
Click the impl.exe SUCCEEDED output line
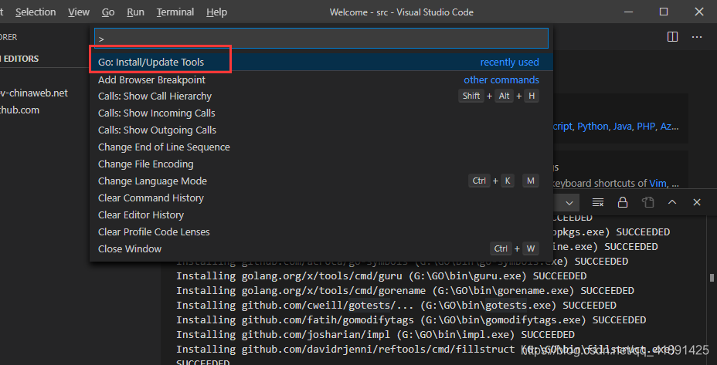pyautogui.click(x=375, y=334)
